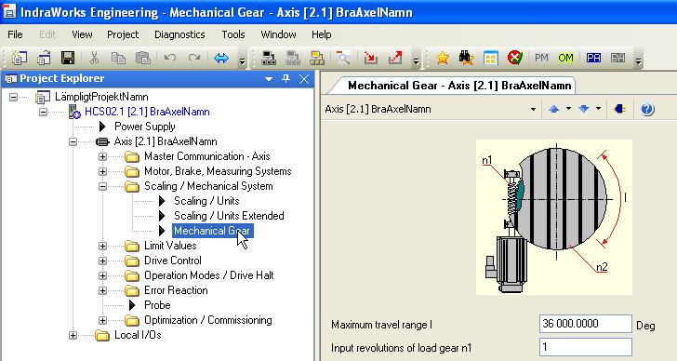Click the Copy toolbar icon
Screen dimensions: 677x361
118,58
